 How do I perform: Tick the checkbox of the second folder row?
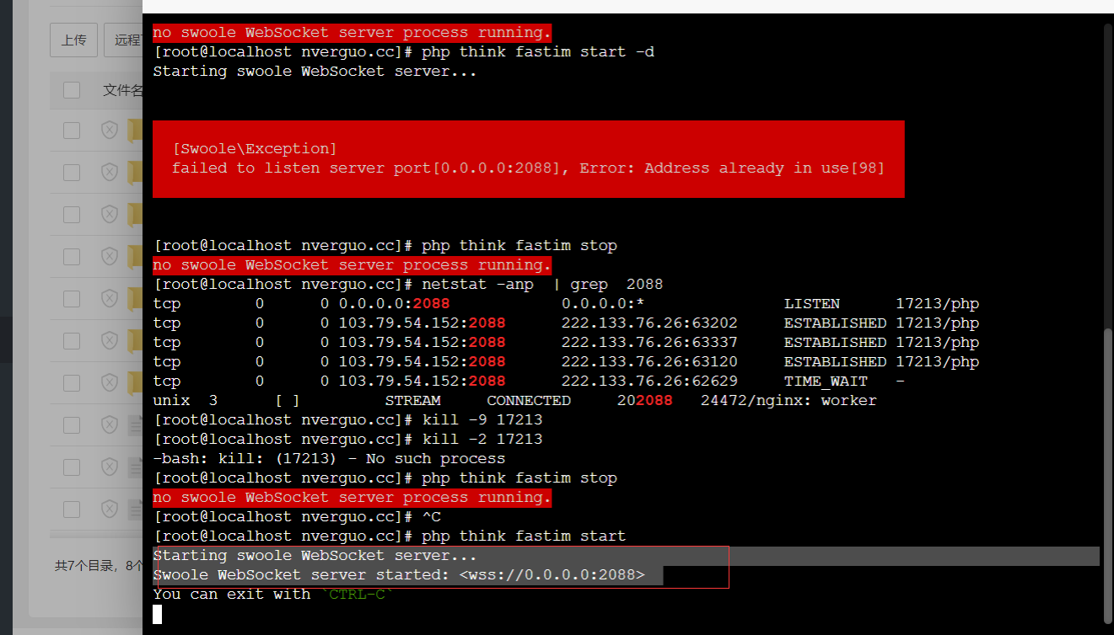point(72,172)
